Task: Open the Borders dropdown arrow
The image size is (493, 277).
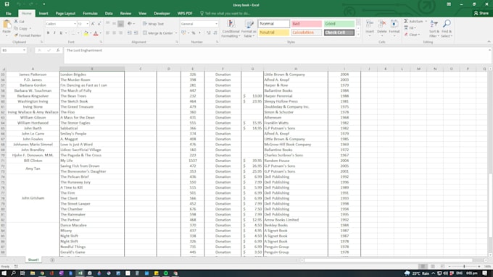Action: click(x=78, y=33)
